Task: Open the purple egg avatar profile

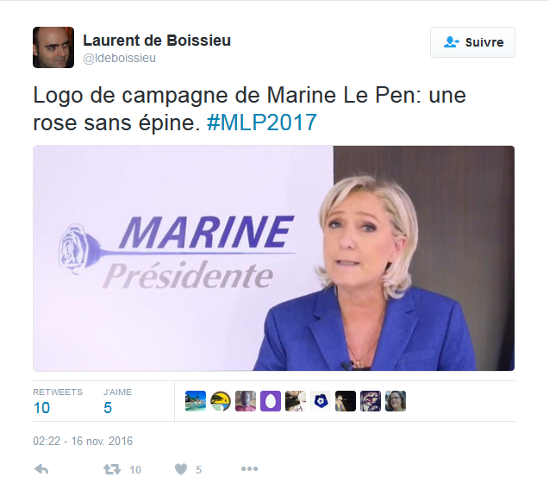Action: pyautogui.click(x=271, y=401)
